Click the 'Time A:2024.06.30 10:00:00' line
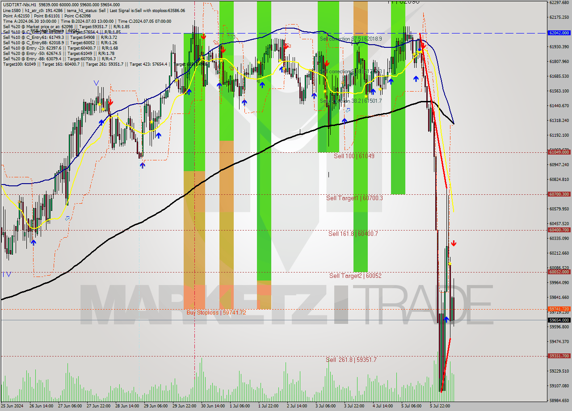 click(x=87, y=21)
